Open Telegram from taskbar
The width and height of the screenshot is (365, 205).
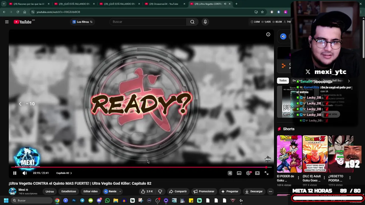point(82,200)
